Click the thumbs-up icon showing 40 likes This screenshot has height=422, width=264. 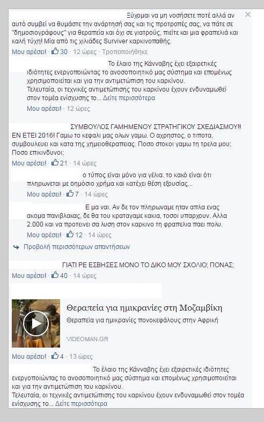55,275
